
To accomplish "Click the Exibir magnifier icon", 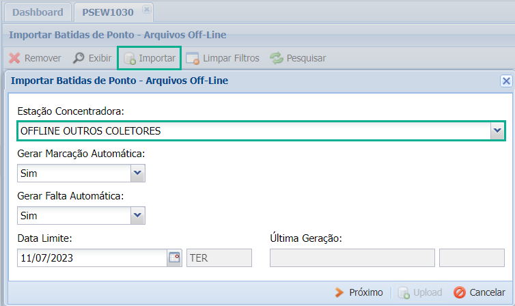I will tap(79, 58).
